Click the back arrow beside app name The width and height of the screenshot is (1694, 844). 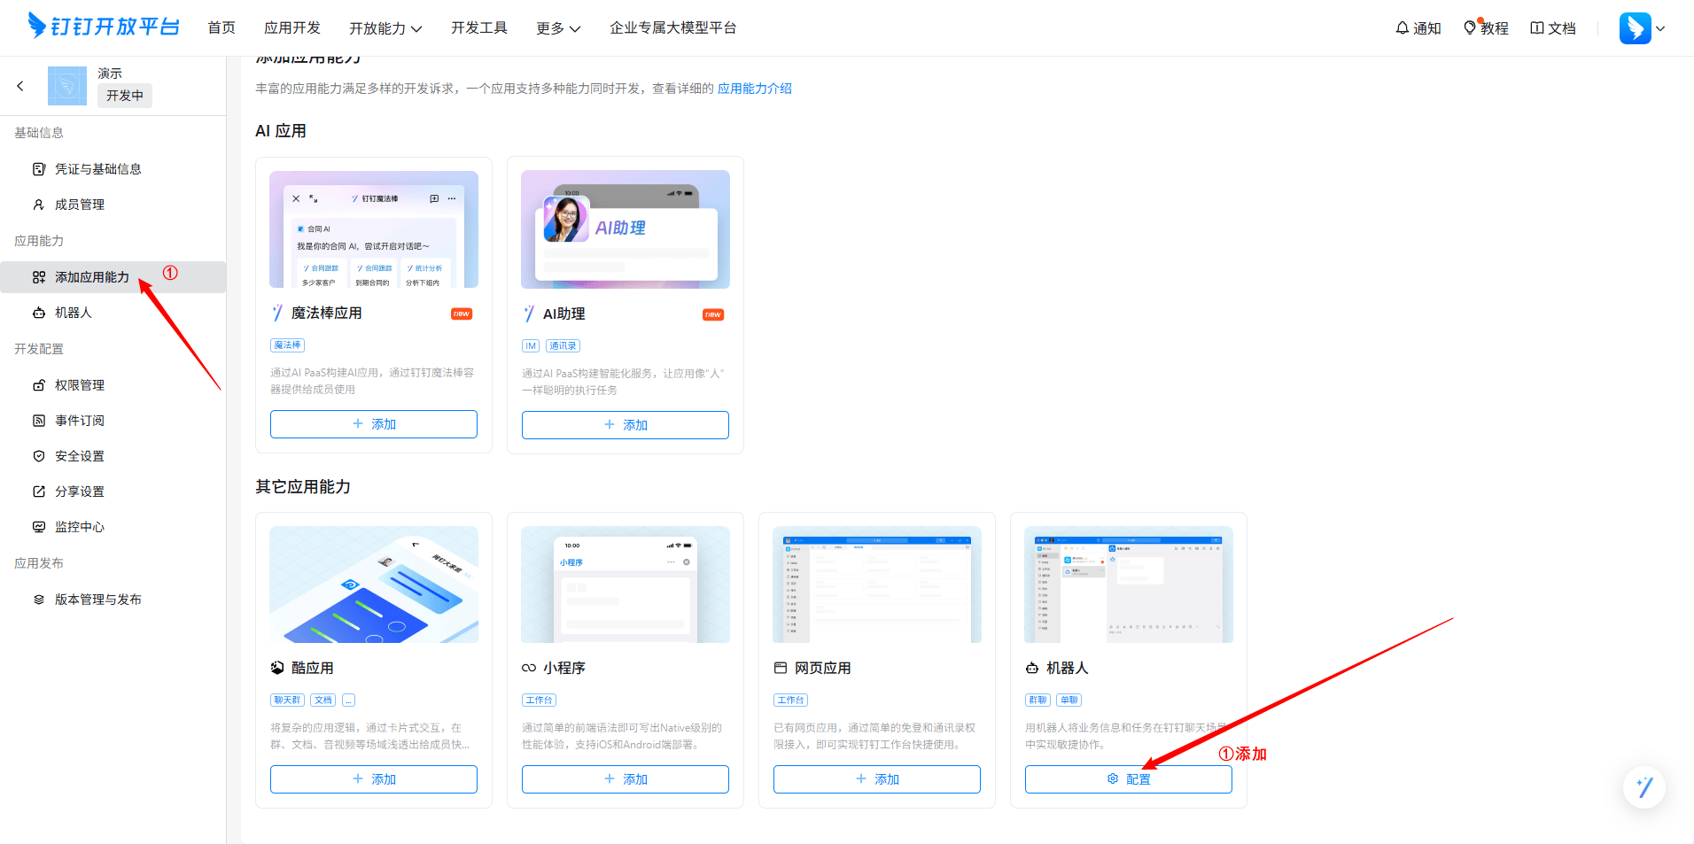(20, 86)
